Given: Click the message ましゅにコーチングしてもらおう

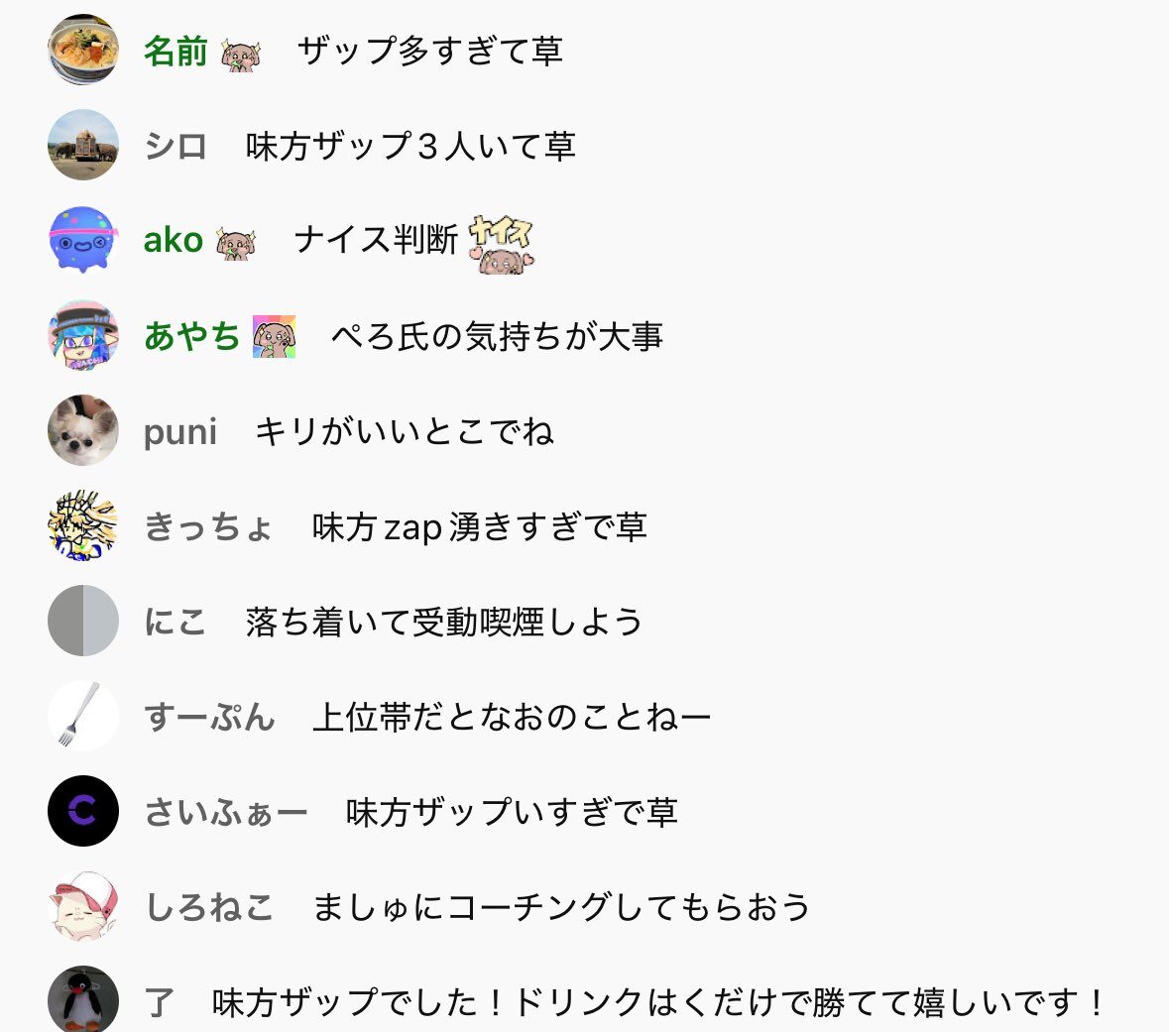Looking at the screenshot, I should pyautogui.click(x=560, y=907).
